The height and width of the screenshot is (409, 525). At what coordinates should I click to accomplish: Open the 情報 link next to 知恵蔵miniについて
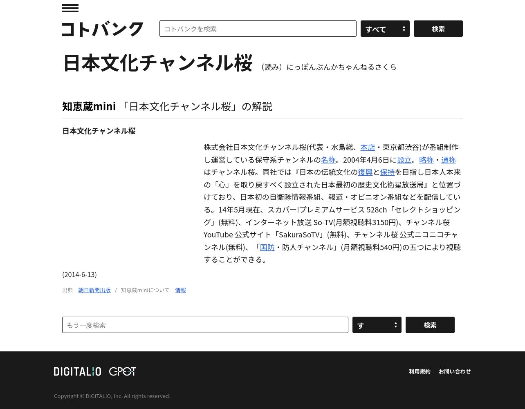180,290
